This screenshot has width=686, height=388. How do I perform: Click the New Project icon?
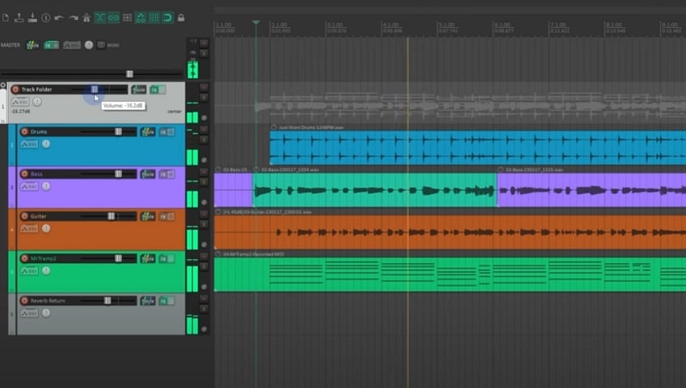[x=6, y=18]
